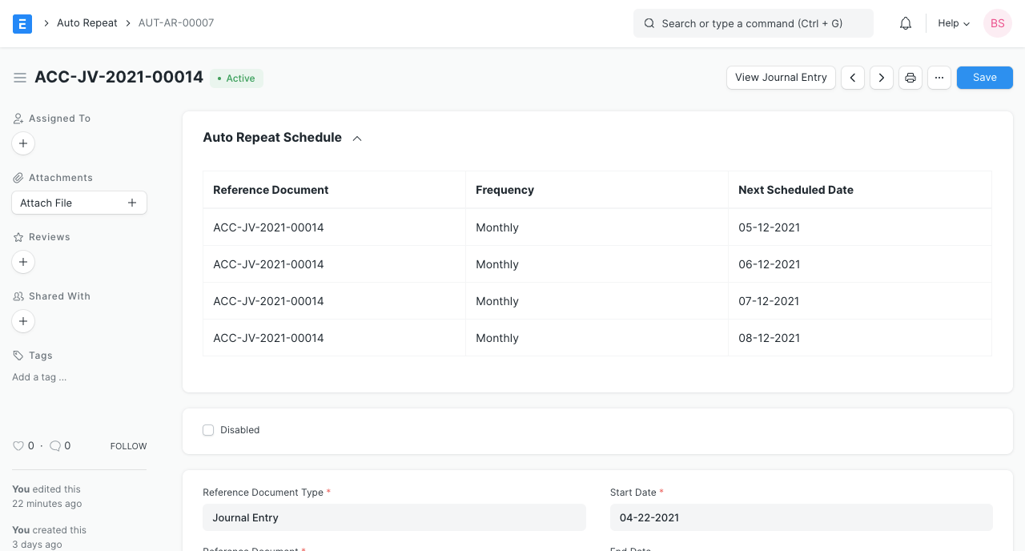Go to Auto Repeat in the breadcrumb
Screen dimensions: 1025x551
coord(87,22)
